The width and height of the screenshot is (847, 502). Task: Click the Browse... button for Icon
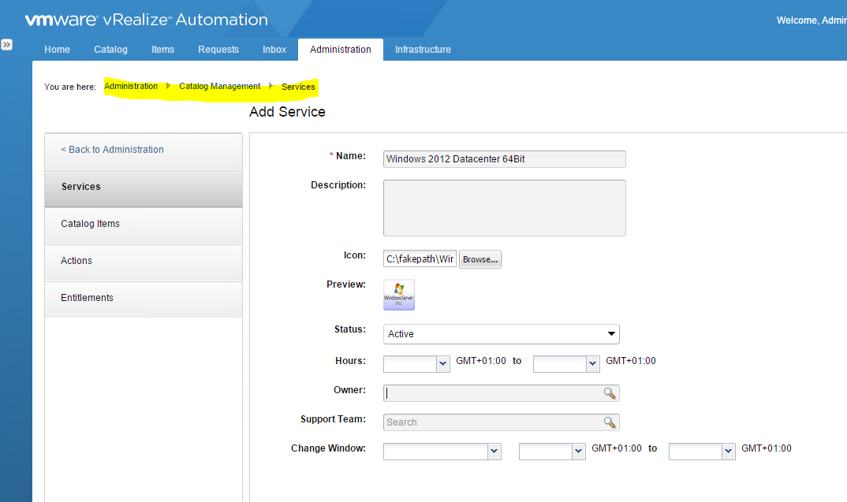[480, 259]
